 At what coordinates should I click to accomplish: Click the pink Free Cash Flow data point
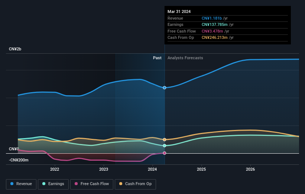pos(165,153)
